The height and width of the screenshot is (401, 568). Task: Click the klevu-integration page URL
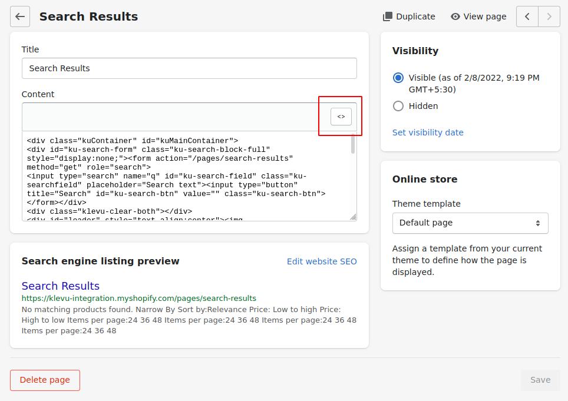tap(138, 298)
